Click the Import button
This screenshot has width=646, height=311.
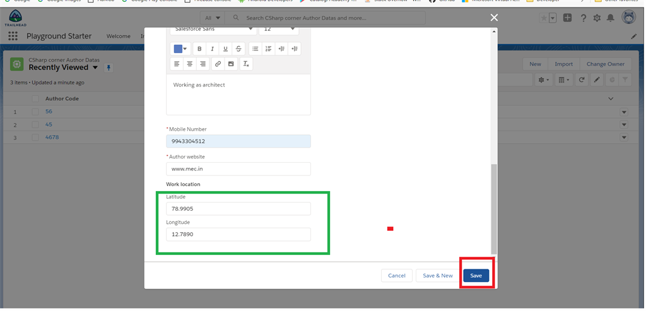click(563, 64)
